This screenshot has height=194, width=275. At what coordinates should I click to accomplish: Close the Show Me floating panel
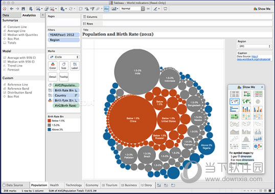click(x=262, y=87)
